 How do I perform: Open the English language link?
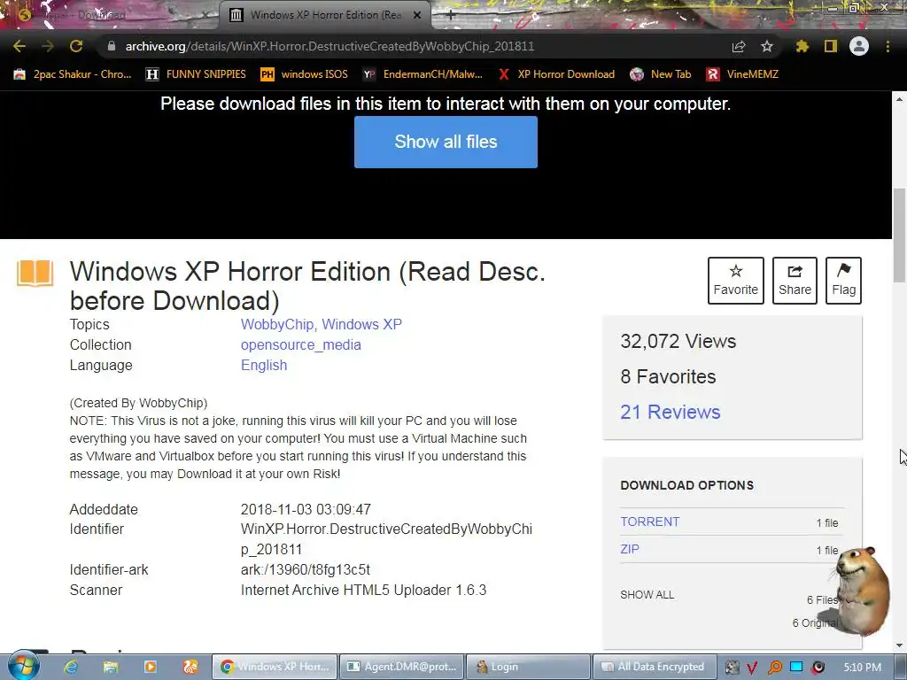(264, 365)
